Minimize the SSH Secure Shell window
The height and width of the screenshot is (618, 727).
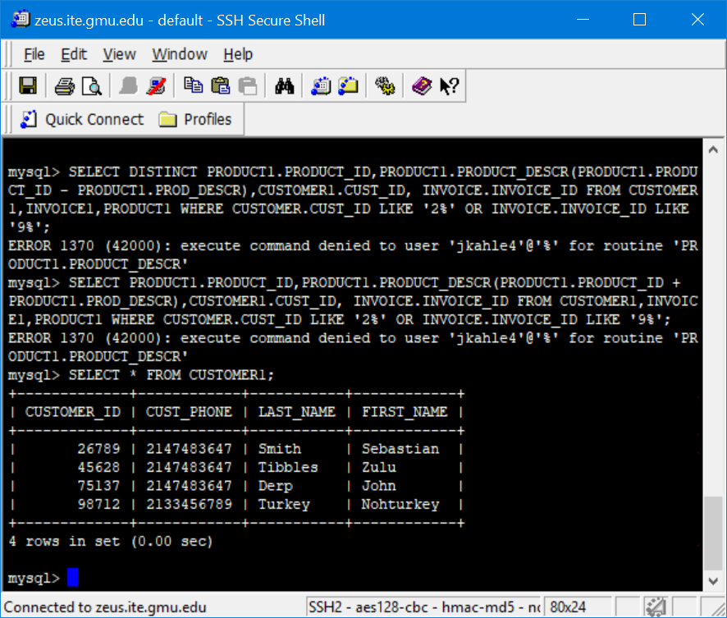pos(583,20)
